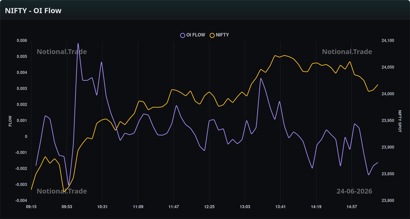
Task: Click the 10:31 time axis label
Action: point(102,207)
